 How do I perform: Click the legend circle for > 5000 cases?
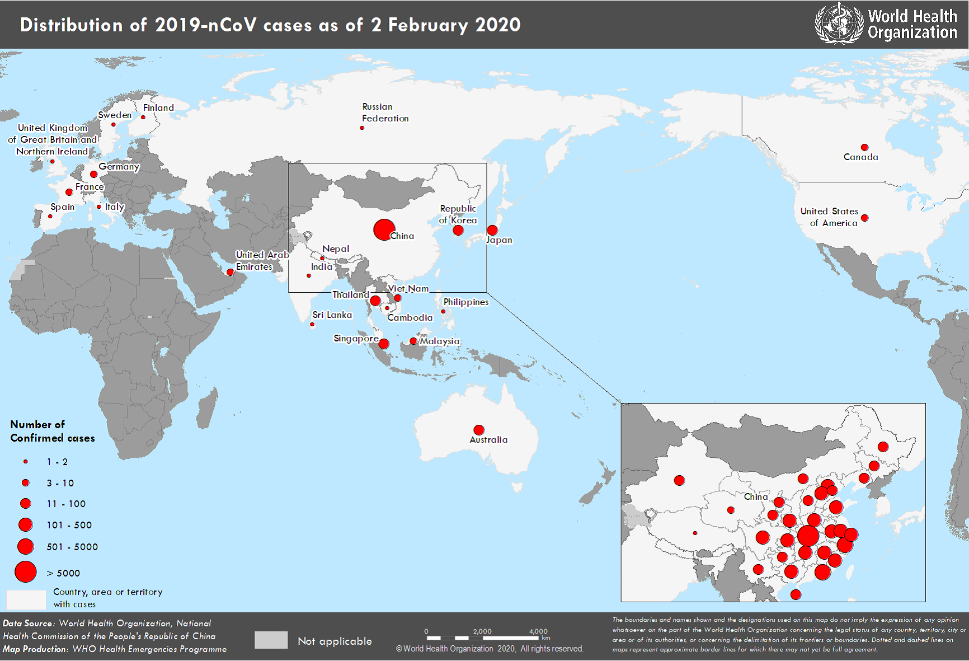[26, 572]
